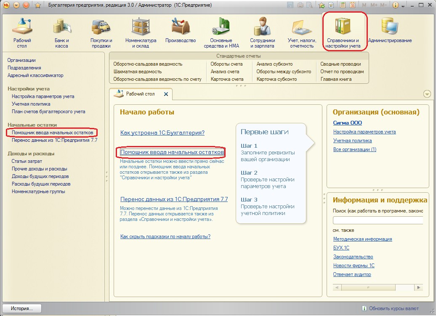
Task: Open Адресный классификатор
Action: coord(35,75)
